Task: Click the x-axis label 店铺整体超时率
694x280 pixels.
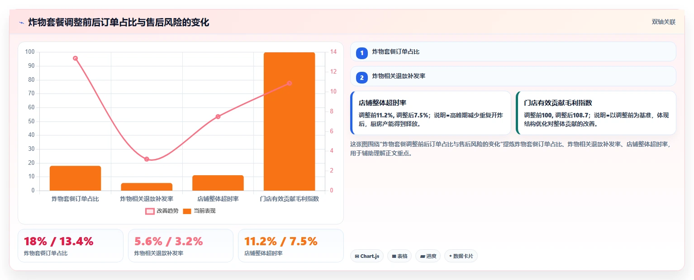Action: pyautogui.click(x=218, y=199)
